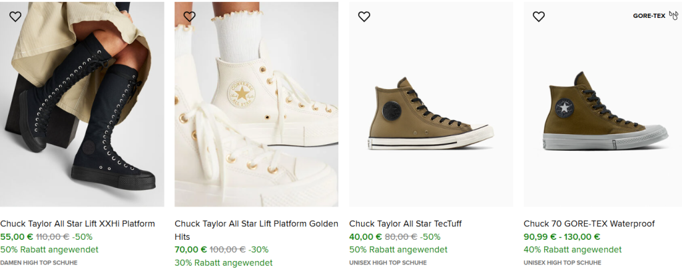Add Golden Hits shoe to wishlist heart

click(189, 17)
